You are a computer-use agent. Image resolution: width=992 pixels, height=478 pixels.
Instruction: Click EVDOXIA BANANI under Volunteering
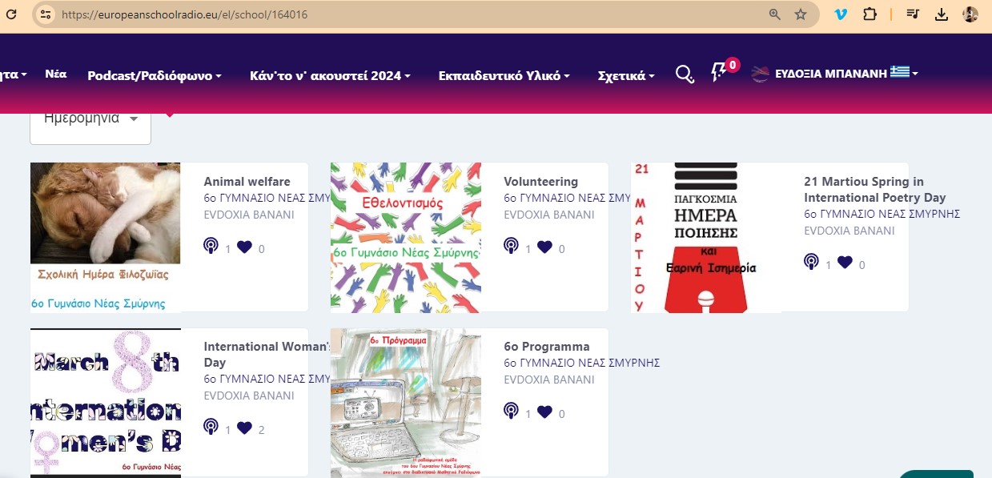pyautogui.click(x=549, y=215)
